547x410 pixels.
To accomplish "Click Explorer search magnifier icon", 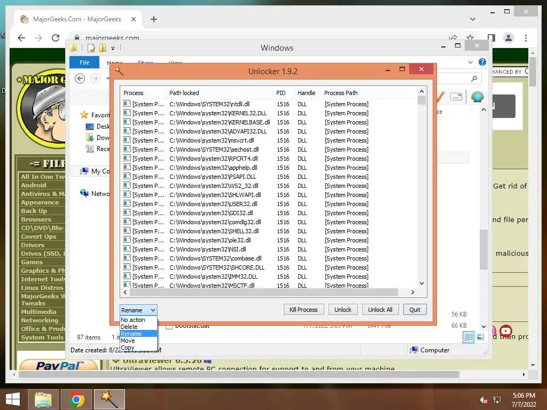I will click(474, 79).
